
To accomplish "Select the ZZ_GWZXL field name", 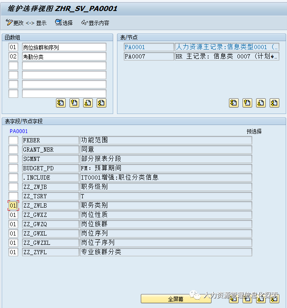I will (x=50, y=243).
